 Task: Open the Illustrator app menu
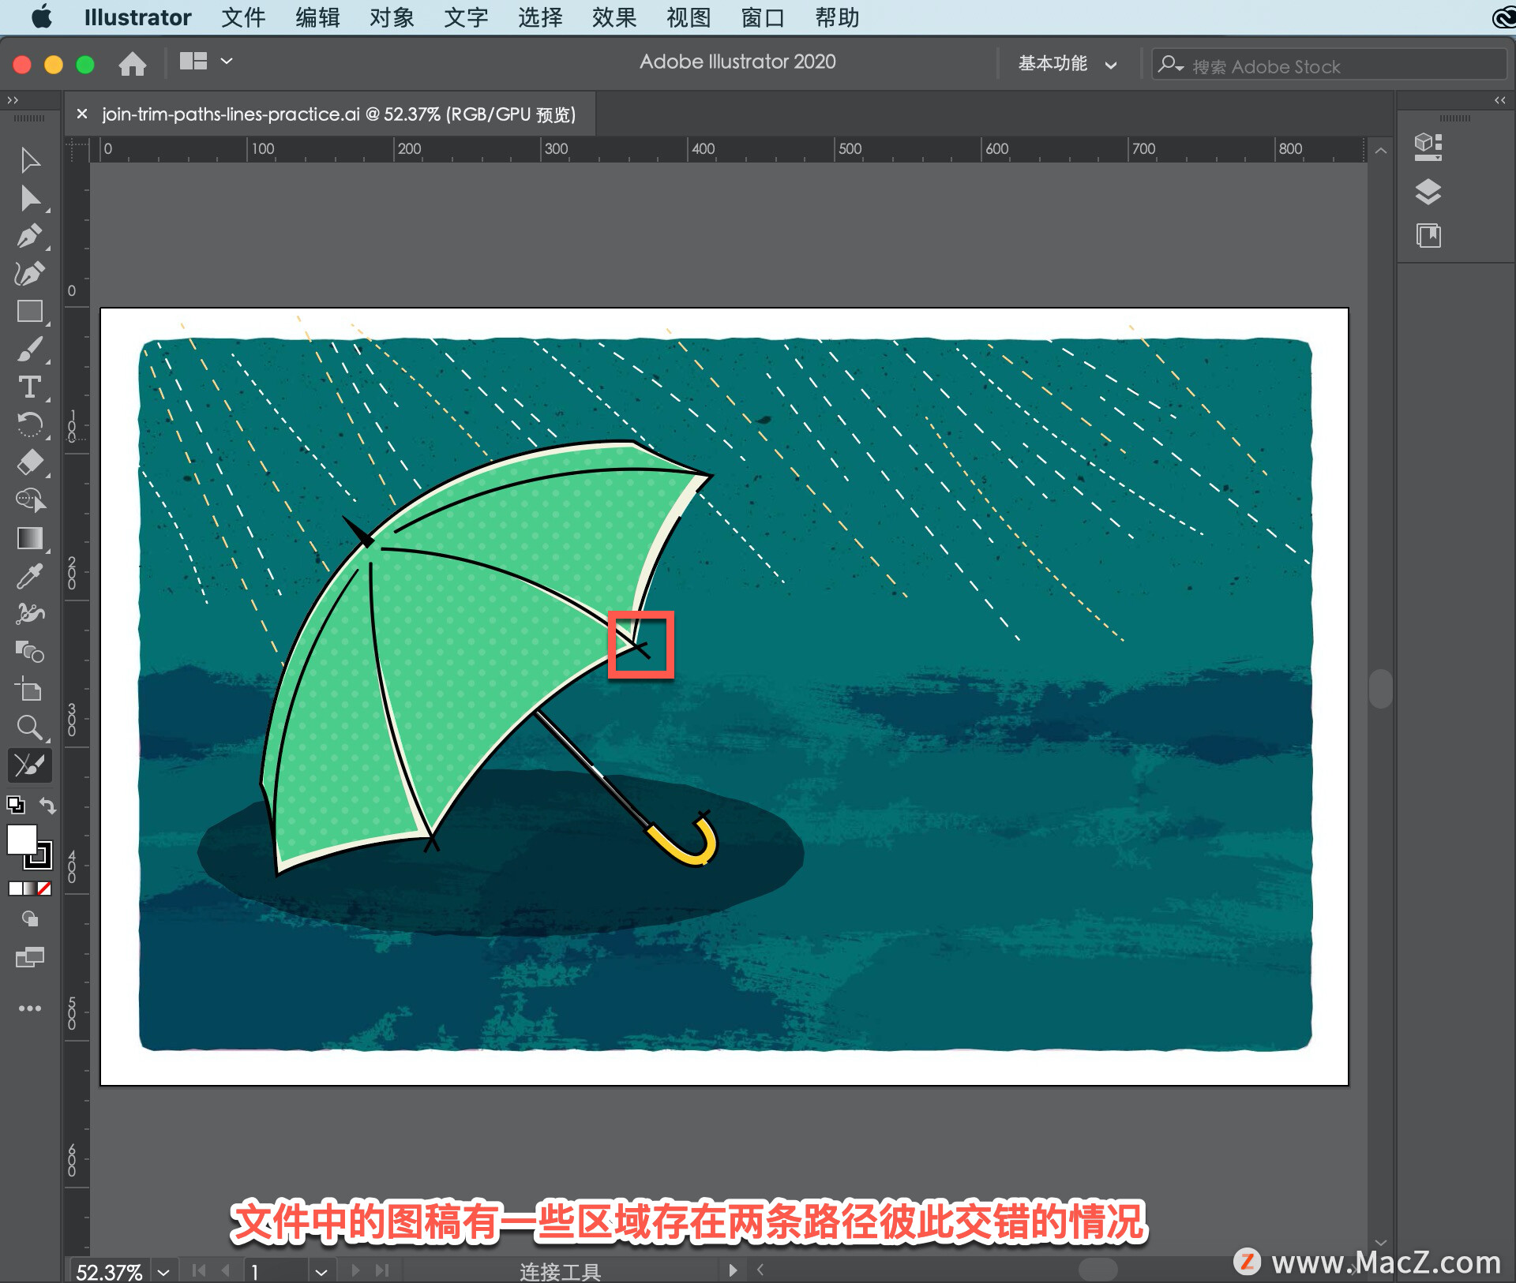pos(137,17)
